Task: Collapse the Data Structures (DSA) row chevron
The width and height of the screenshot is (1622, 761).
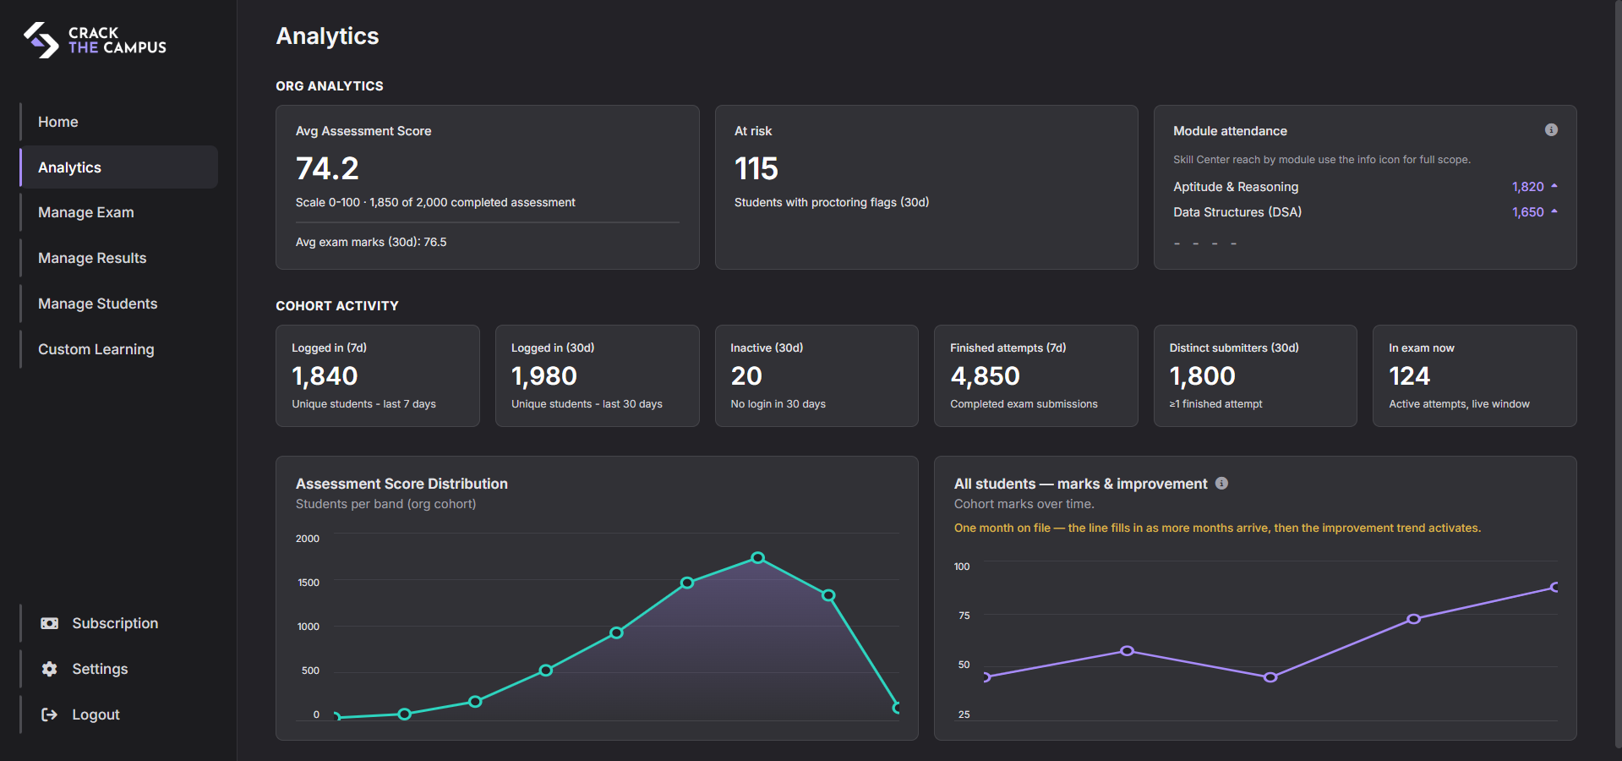Action: pyautogui.click(x=1555, y=212)
